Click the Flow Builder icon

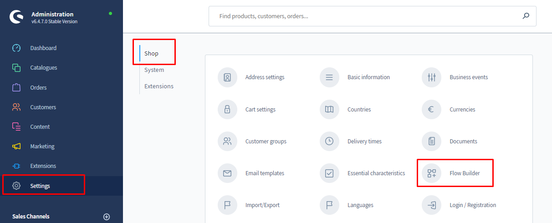tap(431, 173)
